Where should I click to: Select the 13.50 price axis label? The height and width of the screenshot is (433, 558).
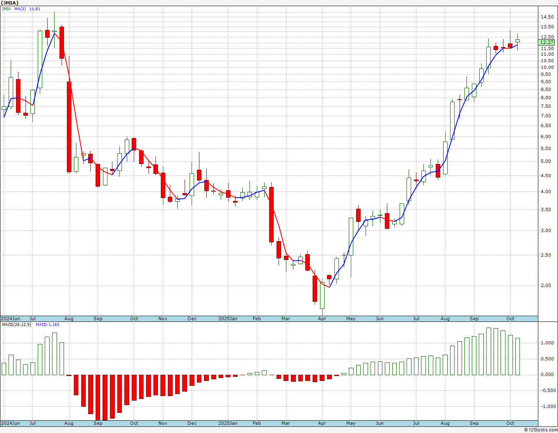tap(547, 27)
